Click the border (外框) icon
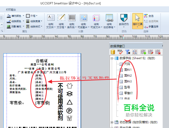This screenshot has height=128, width=169. coord(28,16)
